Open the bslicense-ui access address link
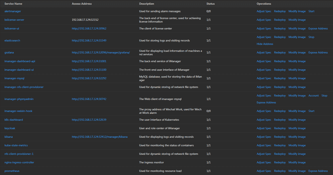Viewport: 333px width, 175px height. [89, 29]
